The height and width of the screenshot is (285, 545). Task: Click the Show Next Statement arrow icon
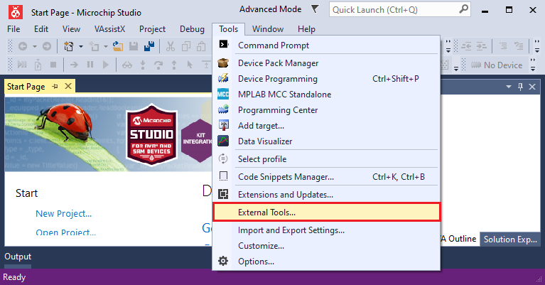coord(74,65)
